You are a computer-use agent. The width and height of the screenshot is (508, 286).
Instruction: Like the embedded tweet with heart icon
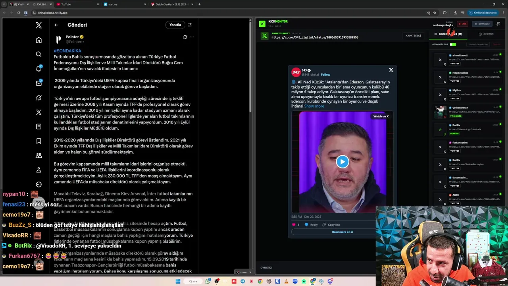point(294,225)
